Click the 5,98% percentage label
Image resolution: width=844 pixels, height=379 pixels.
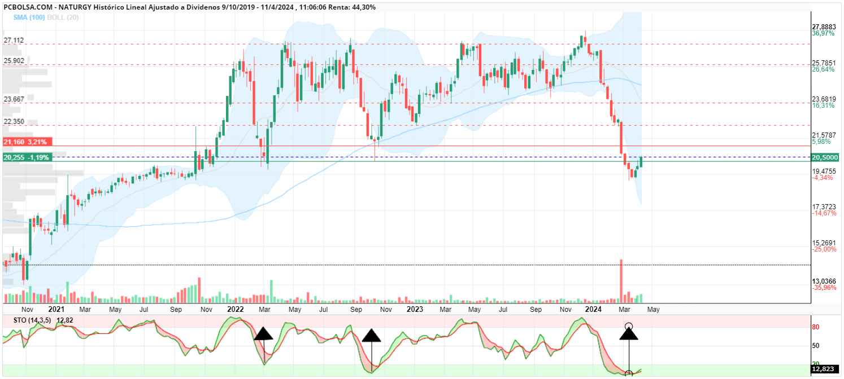point(821,142)
